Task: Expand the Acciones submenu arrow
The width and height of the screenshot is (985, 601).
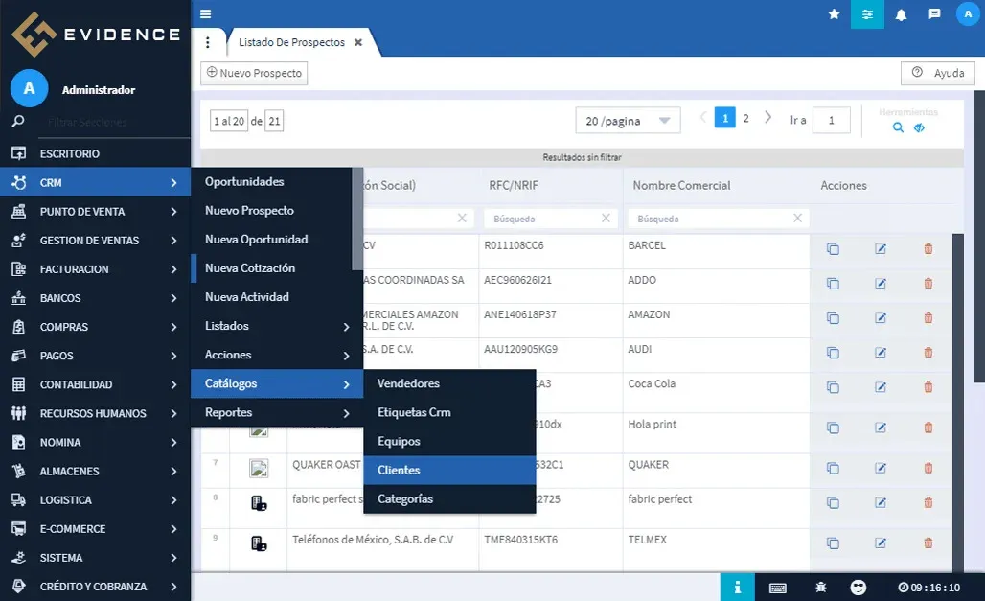Action: pyautogui.click(x=346, y=355)
